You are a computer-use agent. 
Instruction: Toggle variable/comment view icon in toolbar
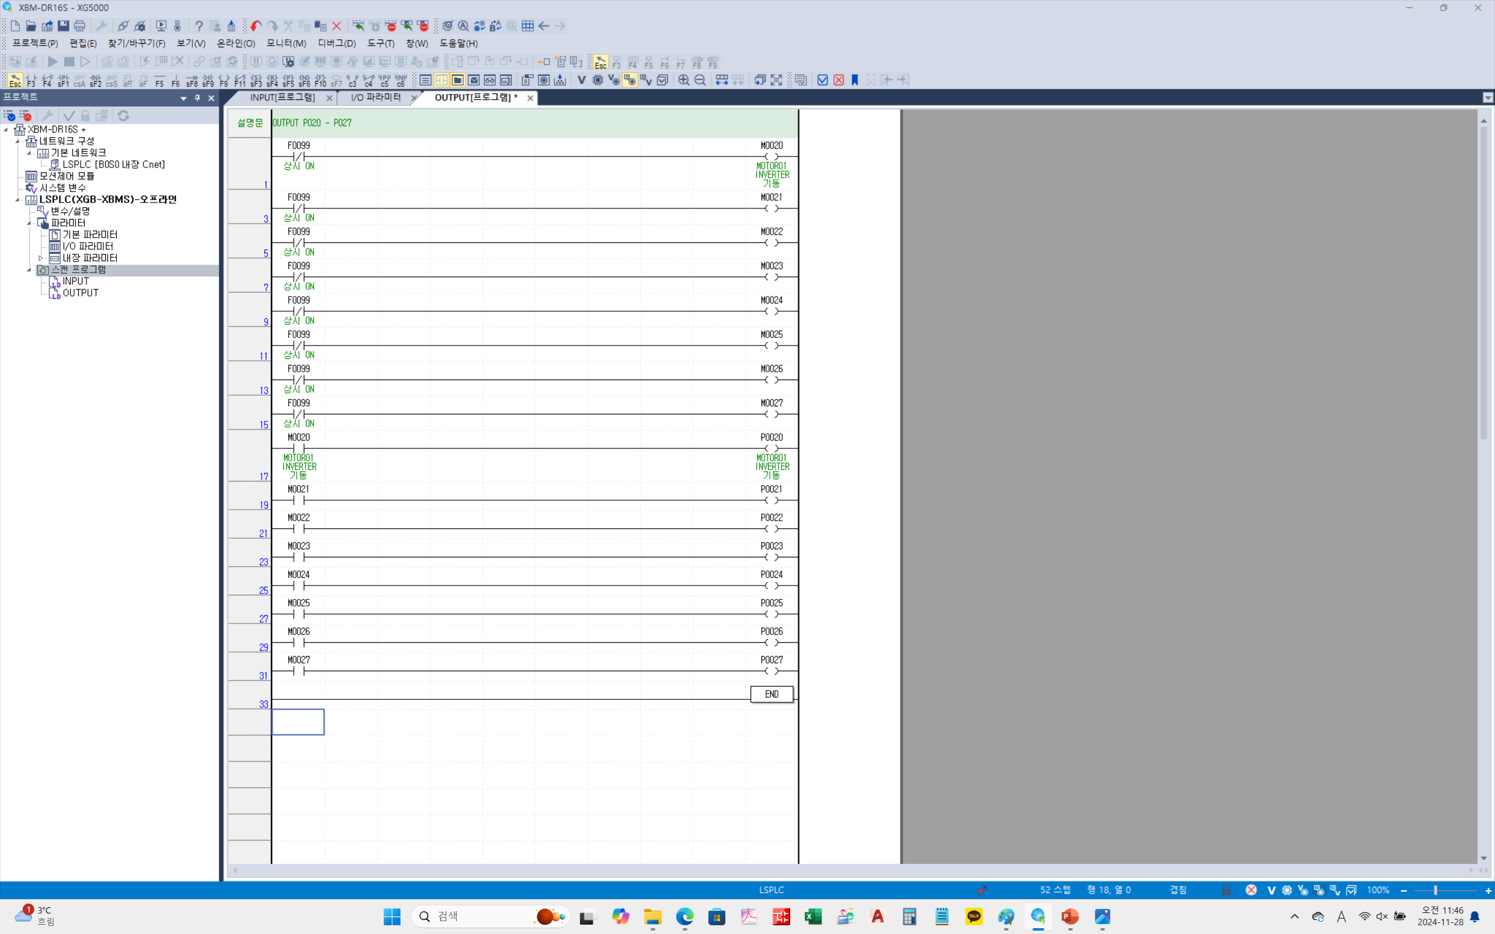click(645, 81)
